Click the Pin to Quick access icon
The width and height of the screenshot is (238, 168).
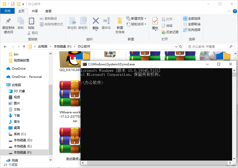(8, 21)
